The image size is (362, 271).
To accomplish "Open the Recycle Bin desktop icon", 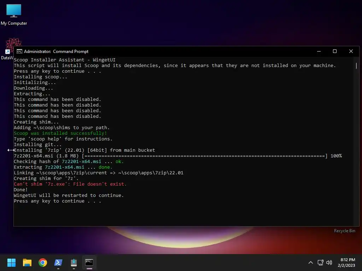I will 344,231.
